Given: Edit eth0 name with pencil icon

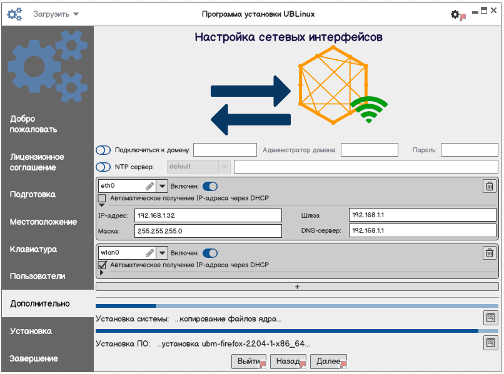Looking at the screenshot, I should (x=150, y=186).
